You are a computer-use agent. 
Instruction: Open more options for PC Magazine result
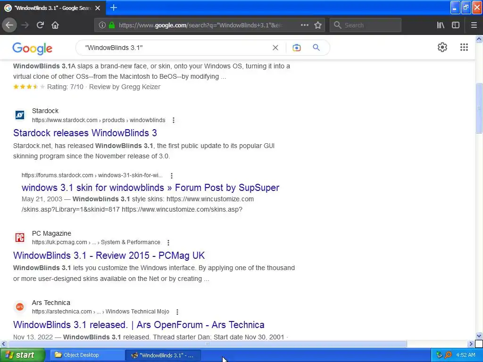click(168, 243)
